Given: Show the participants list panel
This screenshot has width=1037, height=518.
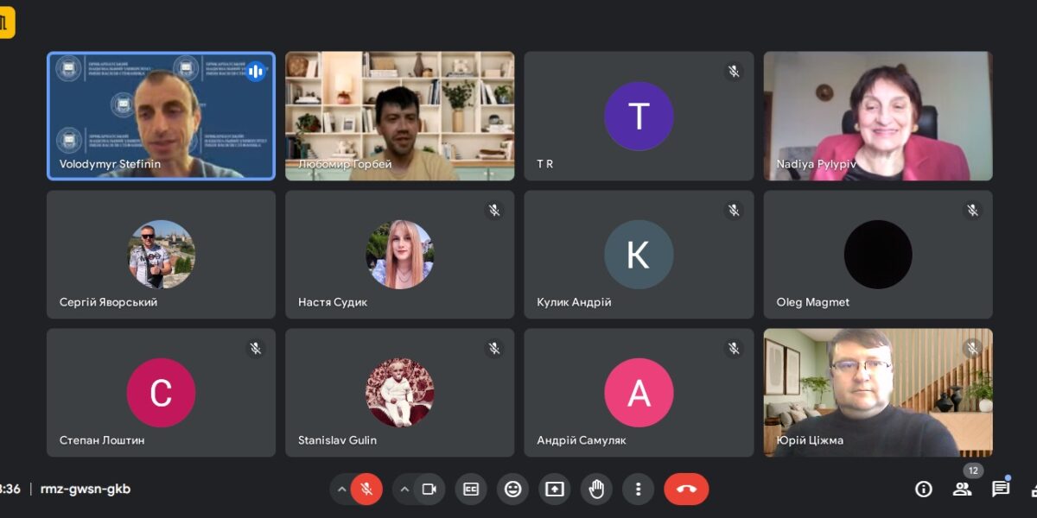Looking at the screenshot, I should (962, 490).
